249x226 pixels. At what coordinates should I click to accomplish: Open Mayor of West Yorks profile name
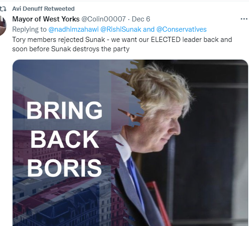(x=46, y=19)
